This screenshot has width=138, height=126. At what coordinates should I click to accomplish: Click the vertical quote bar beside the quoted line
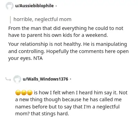point(10,20)
